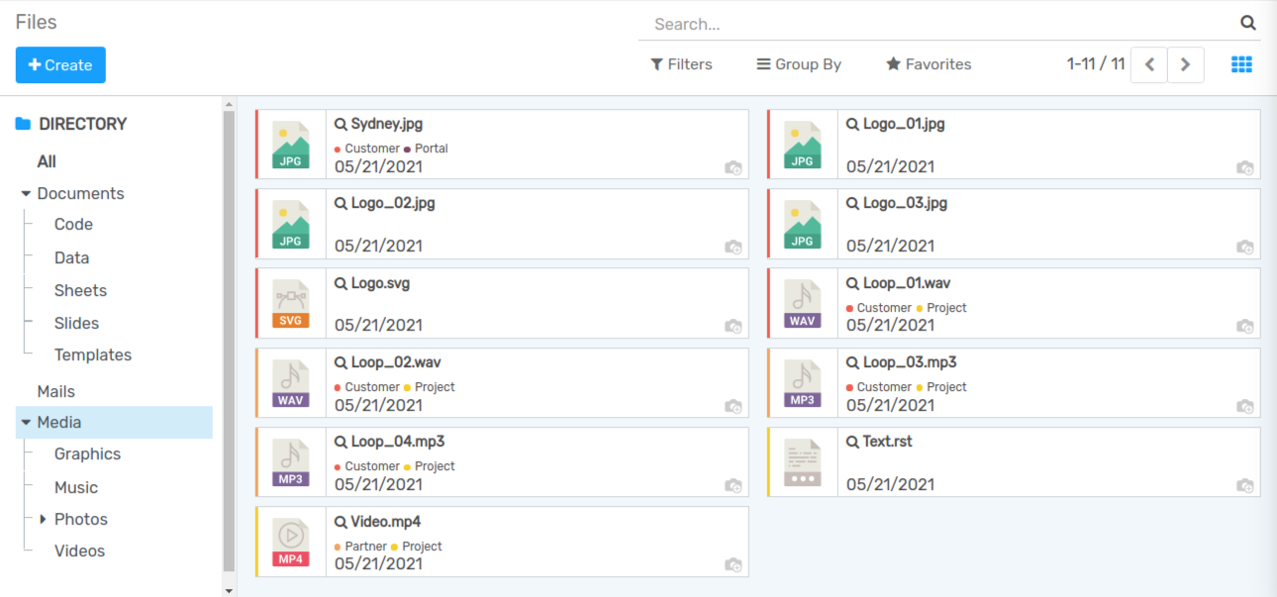Click the camera icon on Video.mp4 card
The image size is (1277, 597).
[734, 564]
